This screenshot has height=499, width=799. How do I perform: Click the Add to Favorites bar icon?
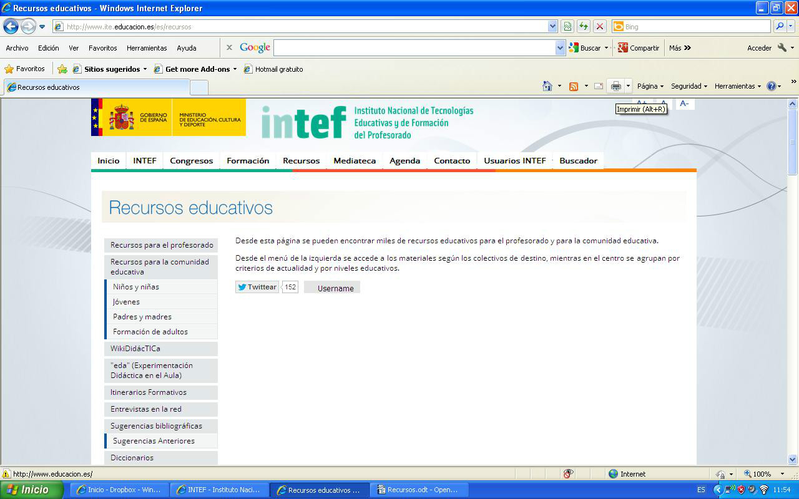pos(62,69)
